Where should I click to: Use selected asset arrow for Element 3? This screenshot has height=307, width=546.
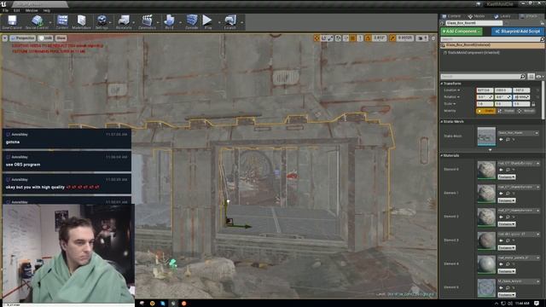(501, 240)
